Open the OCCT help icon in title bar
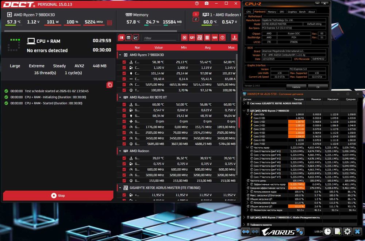This screenshot has height=241, width=365. [x=197, y=4]
